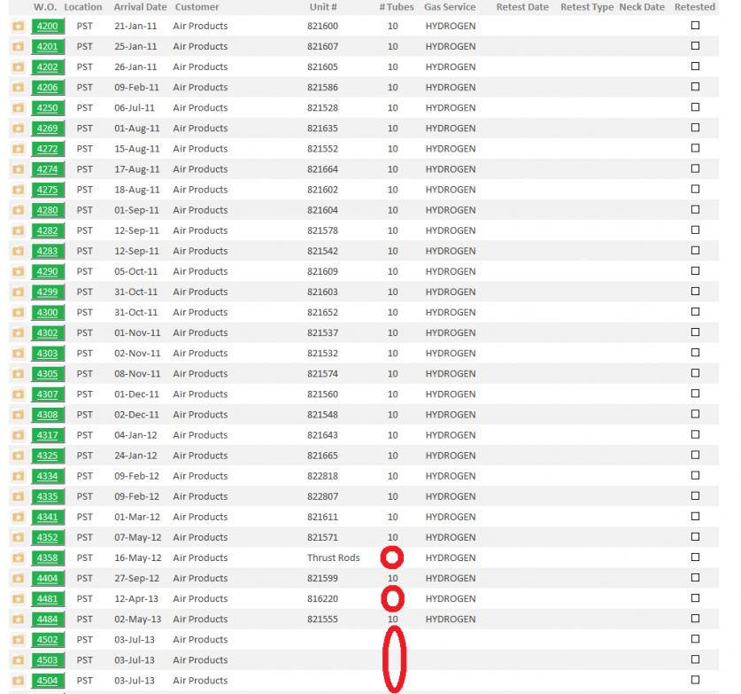The image size is (741, 694).
Task: Click the folder icon beside work order 4272
Action: tap(19, 149)
